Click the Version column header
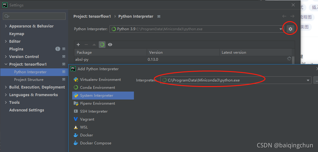Image resolution: width=318 pixels, height=152 pixels. (x=183, y=52)
